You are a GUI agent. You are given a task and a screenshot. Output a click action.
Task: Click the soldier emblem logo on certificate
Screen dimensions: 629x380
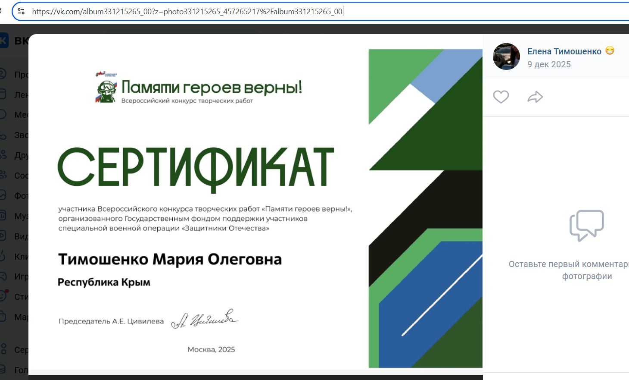click(106, 88)
